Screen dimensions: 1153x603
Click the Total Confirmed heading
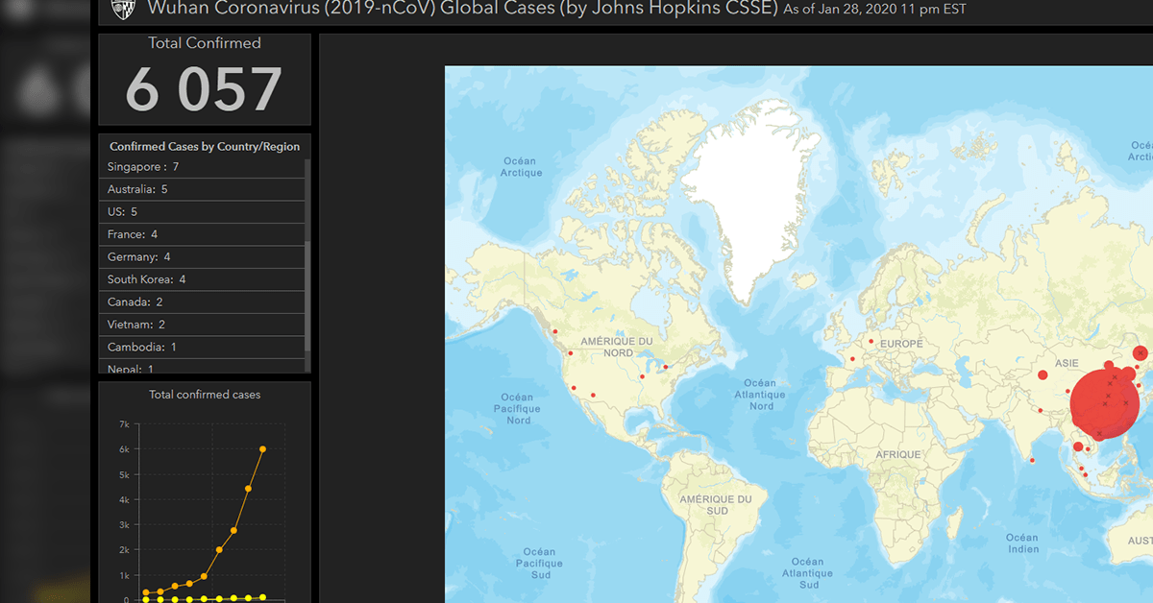[204, 43]
